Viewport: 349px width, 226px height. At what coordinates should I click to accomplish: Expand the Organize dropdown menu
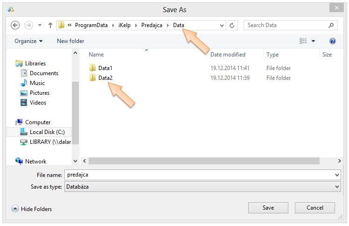pyautogui.click(x=28, y=41)
